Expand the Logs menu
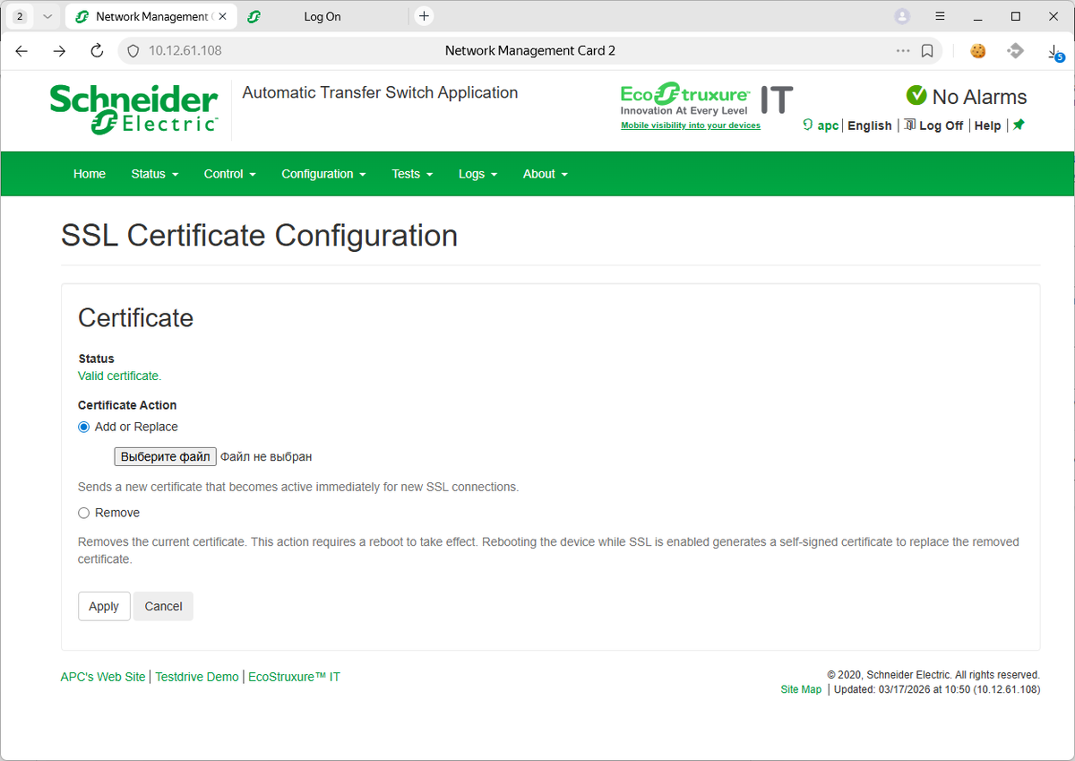Viewport: 1075px width, 761px height. tap(477, 174)
